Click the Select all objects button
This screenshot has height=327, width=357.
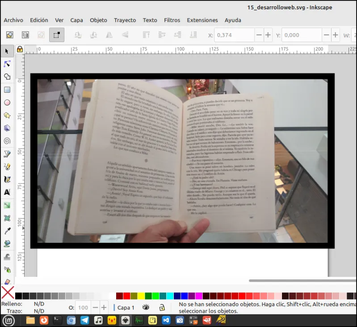[10, 34]
